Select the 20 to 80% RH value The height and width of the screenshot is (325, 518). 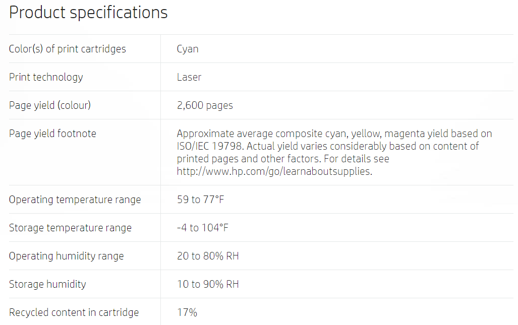208,256
